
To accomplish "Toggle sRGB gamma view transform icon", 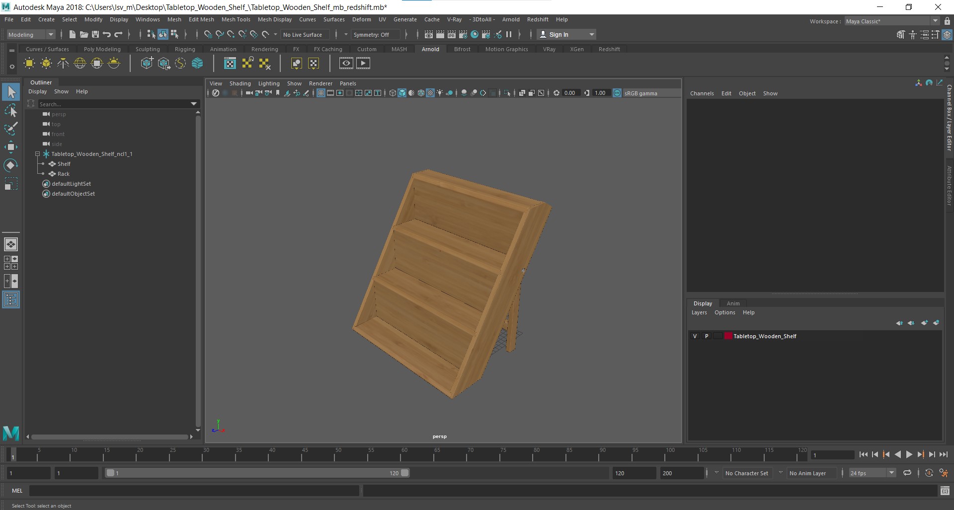I will coord(617,93).
